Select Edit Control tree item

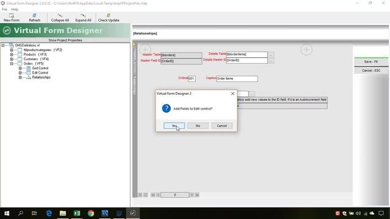click(40, 73)
